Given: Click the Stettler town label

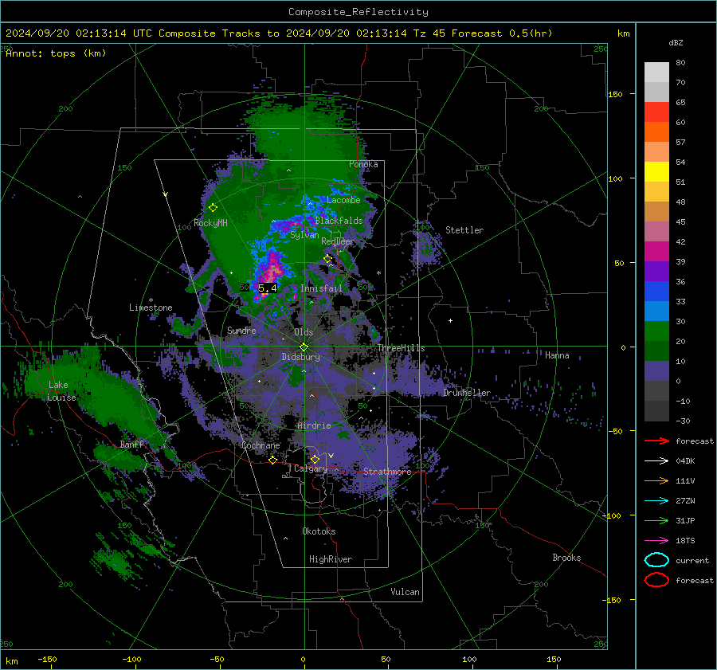Looking at the screenshot, I should pos(464,230).
